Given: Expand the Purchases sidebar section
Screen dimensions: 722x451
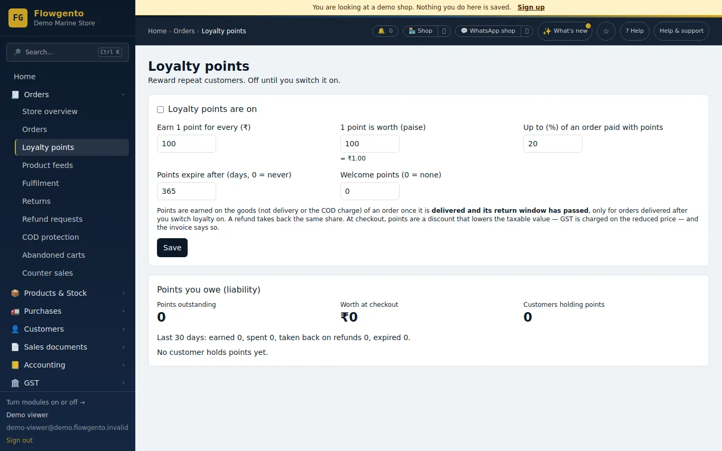Looking at the screenshot, I should click(x=68, y=311).
